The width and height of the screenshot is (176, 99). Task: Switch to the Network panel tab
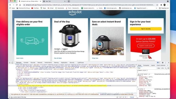[x=40, y=63]
